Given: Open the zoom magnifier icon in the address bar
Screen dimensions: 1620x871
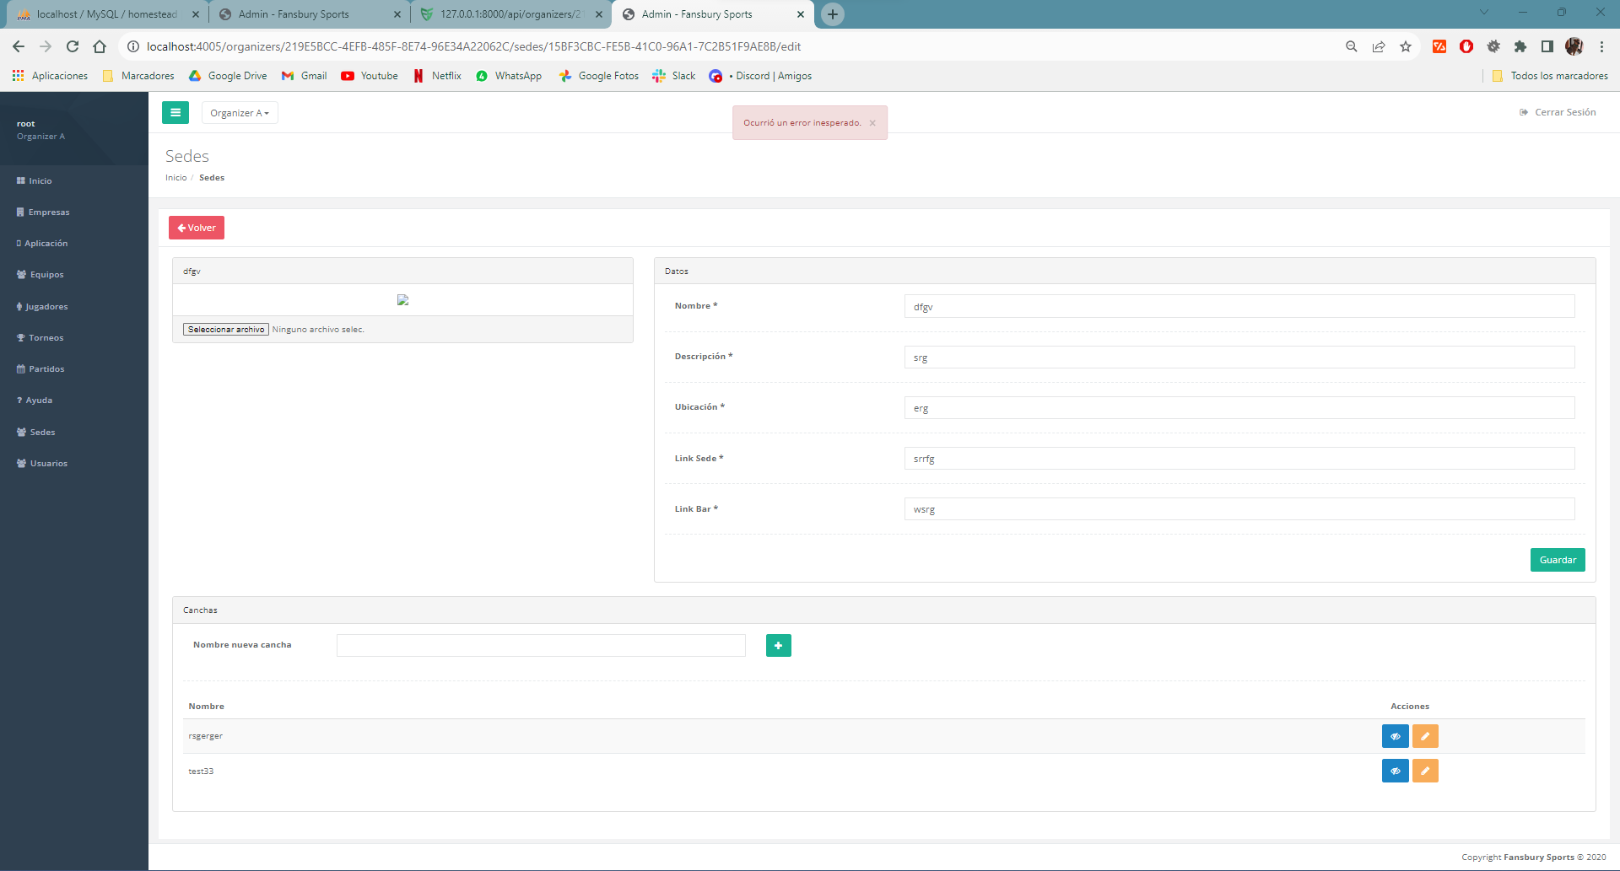Looking at the screenshot, I should point(1351,46).
